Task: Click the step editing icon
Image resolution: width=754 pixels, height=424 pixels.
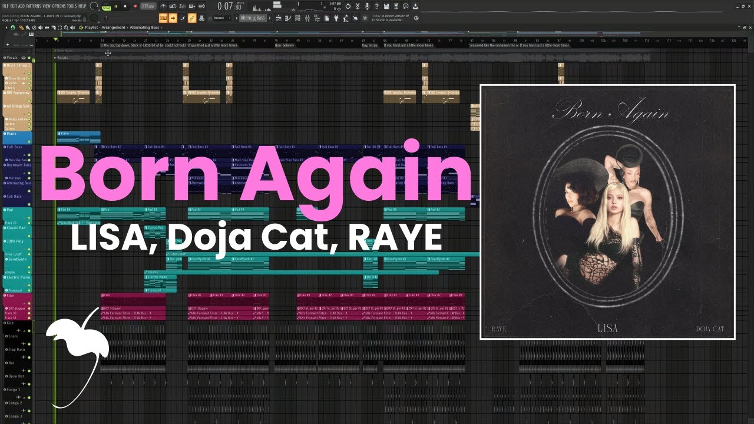Action: [x=183, y=18]
